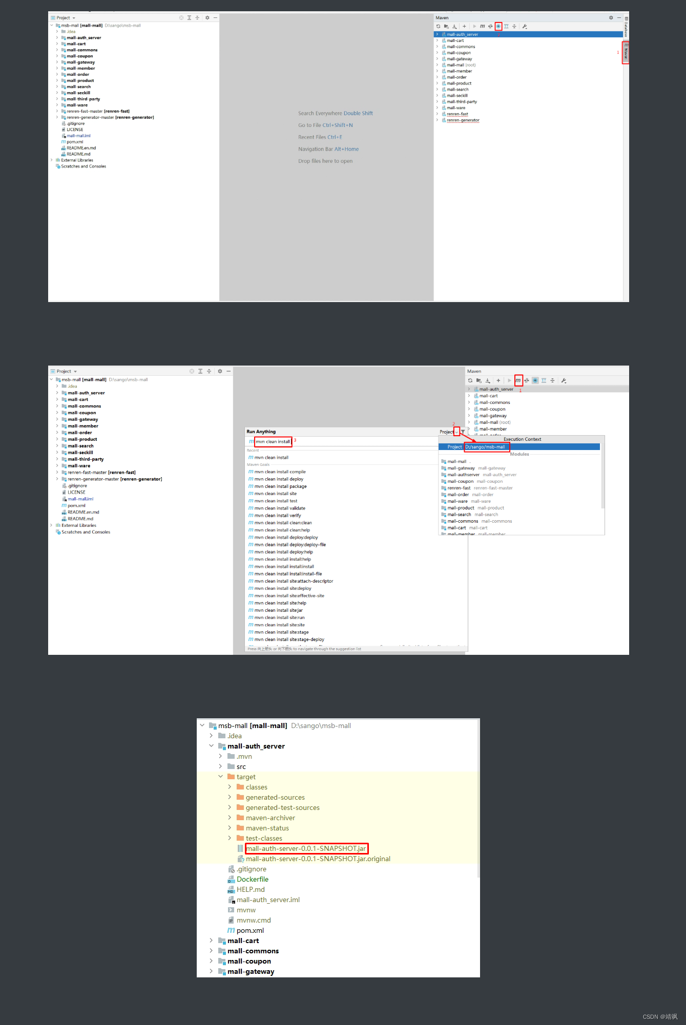Click Expand All icon in top Maven toolbar
The width and height of the screenshot is (686, 1025).
click(506, 26)
